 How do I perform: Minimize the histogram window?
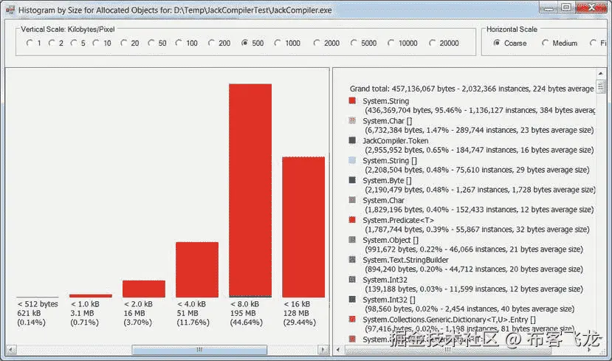tap(549, 7)
